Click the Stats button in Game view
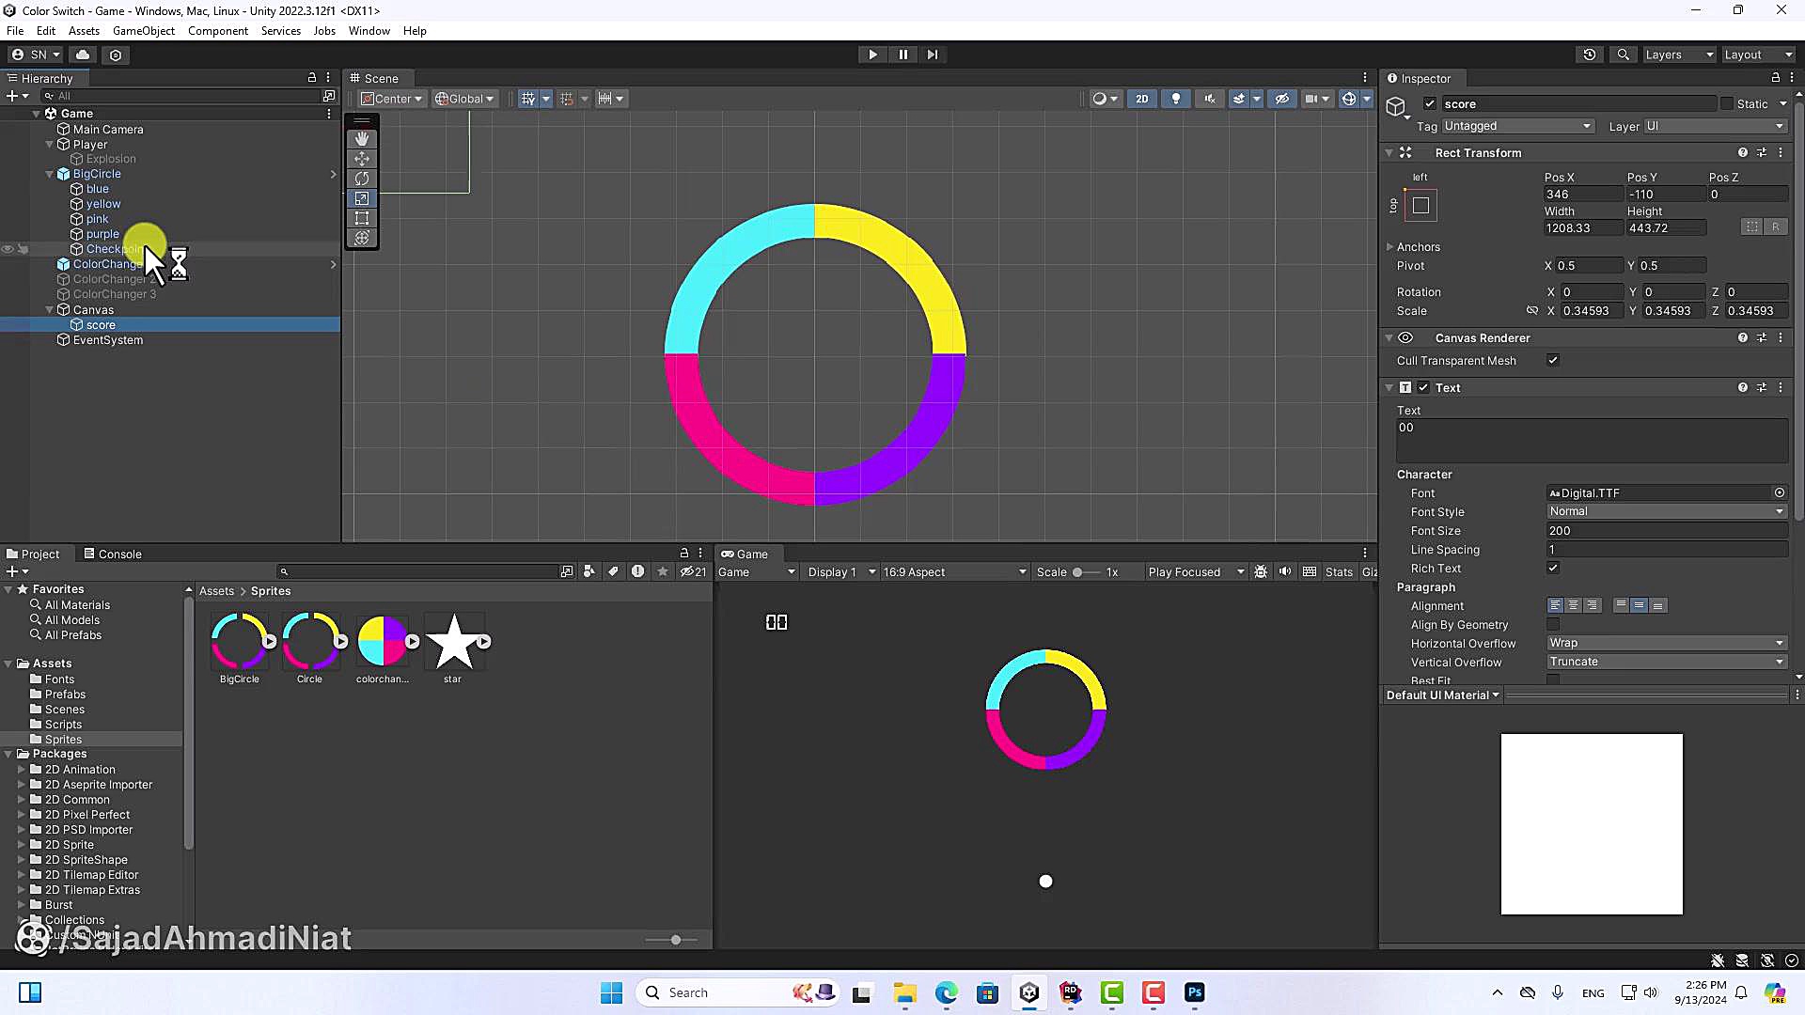The width and height of the screenshot is (1805, 1015). [x=1339, y=571]
